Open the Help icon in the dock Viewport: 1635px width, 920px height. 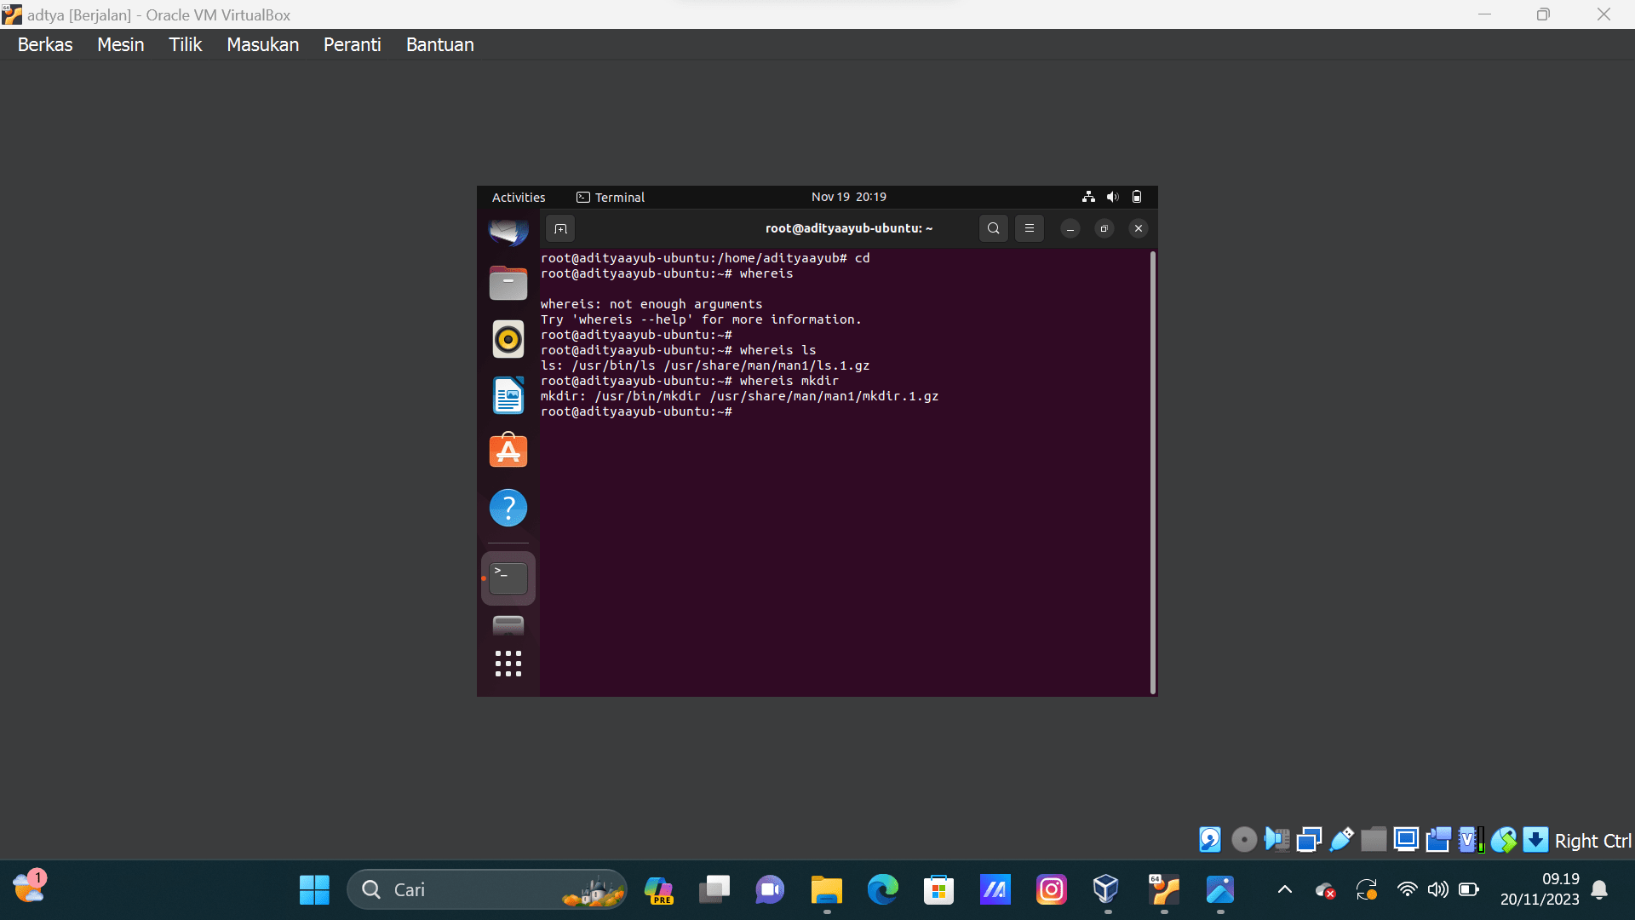(508, 508)
